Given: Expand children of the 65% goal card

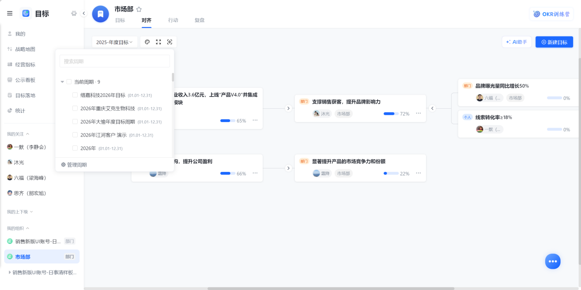Looking at the screenshot, I should [288, 108].
